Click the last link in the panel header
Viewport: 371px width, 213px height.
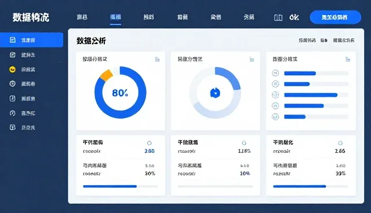[x=344, y=41]
